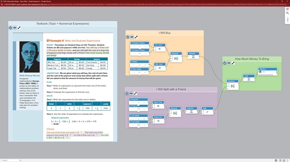Click the divide icon in the Split node
The width and height of the screenshot is (290, 162).
[x=207, y=112]
